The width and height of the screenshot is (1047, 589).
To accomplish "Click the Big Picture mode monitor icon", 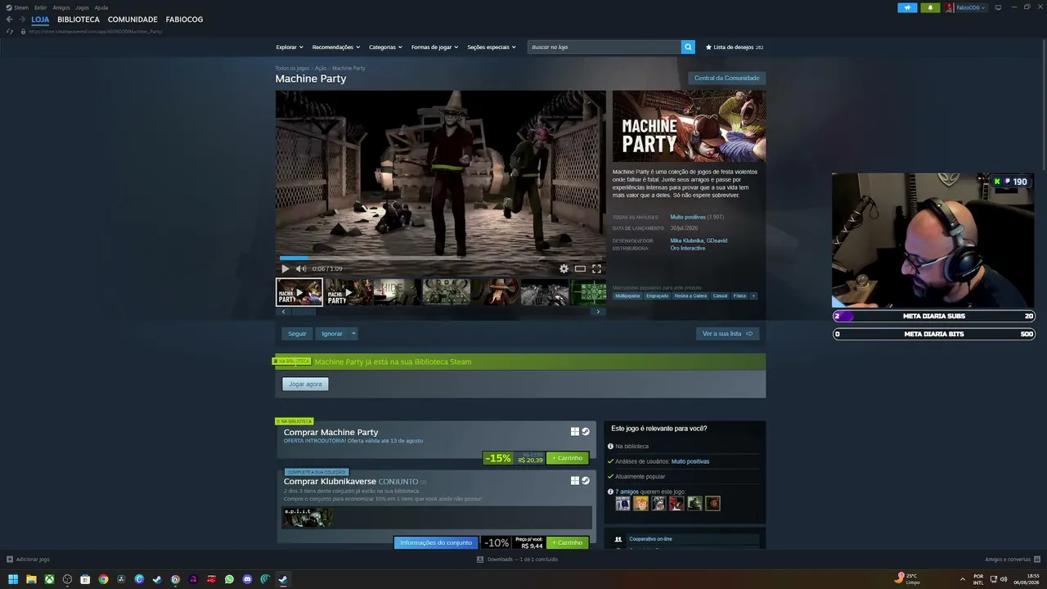I will 997,7.
